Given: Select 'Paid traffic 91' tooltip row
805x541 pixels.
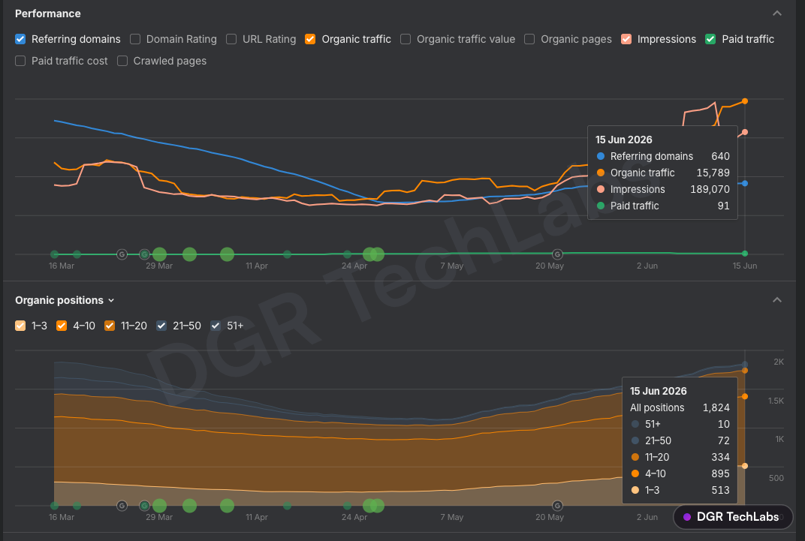Looking at the screenshot, I should pyautogui.click(x=663, y=206).
